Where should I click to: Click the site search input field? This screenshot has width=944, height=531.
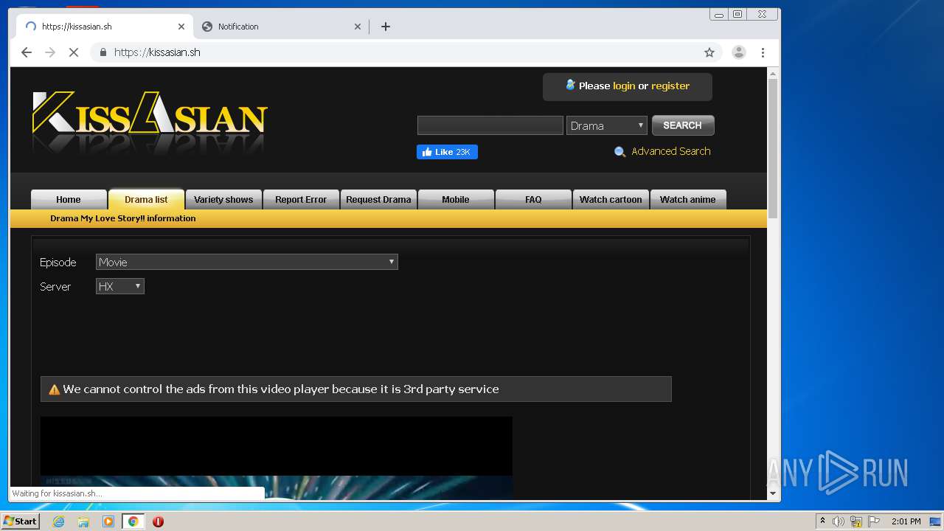(490, 125)
